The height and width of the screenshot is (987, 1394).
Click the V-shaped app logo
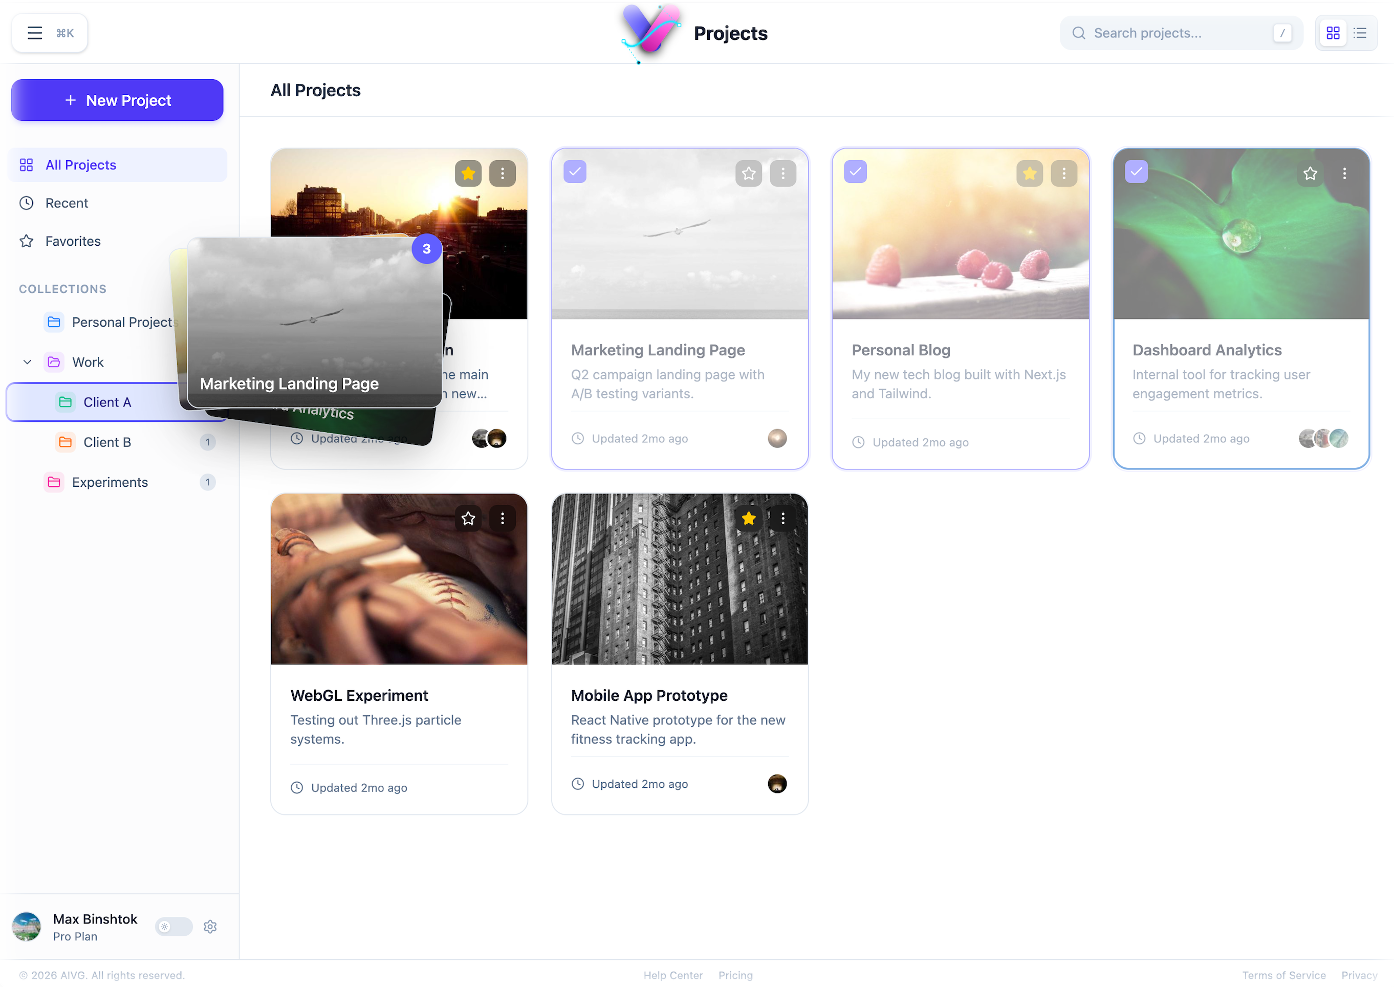(650, 32)
